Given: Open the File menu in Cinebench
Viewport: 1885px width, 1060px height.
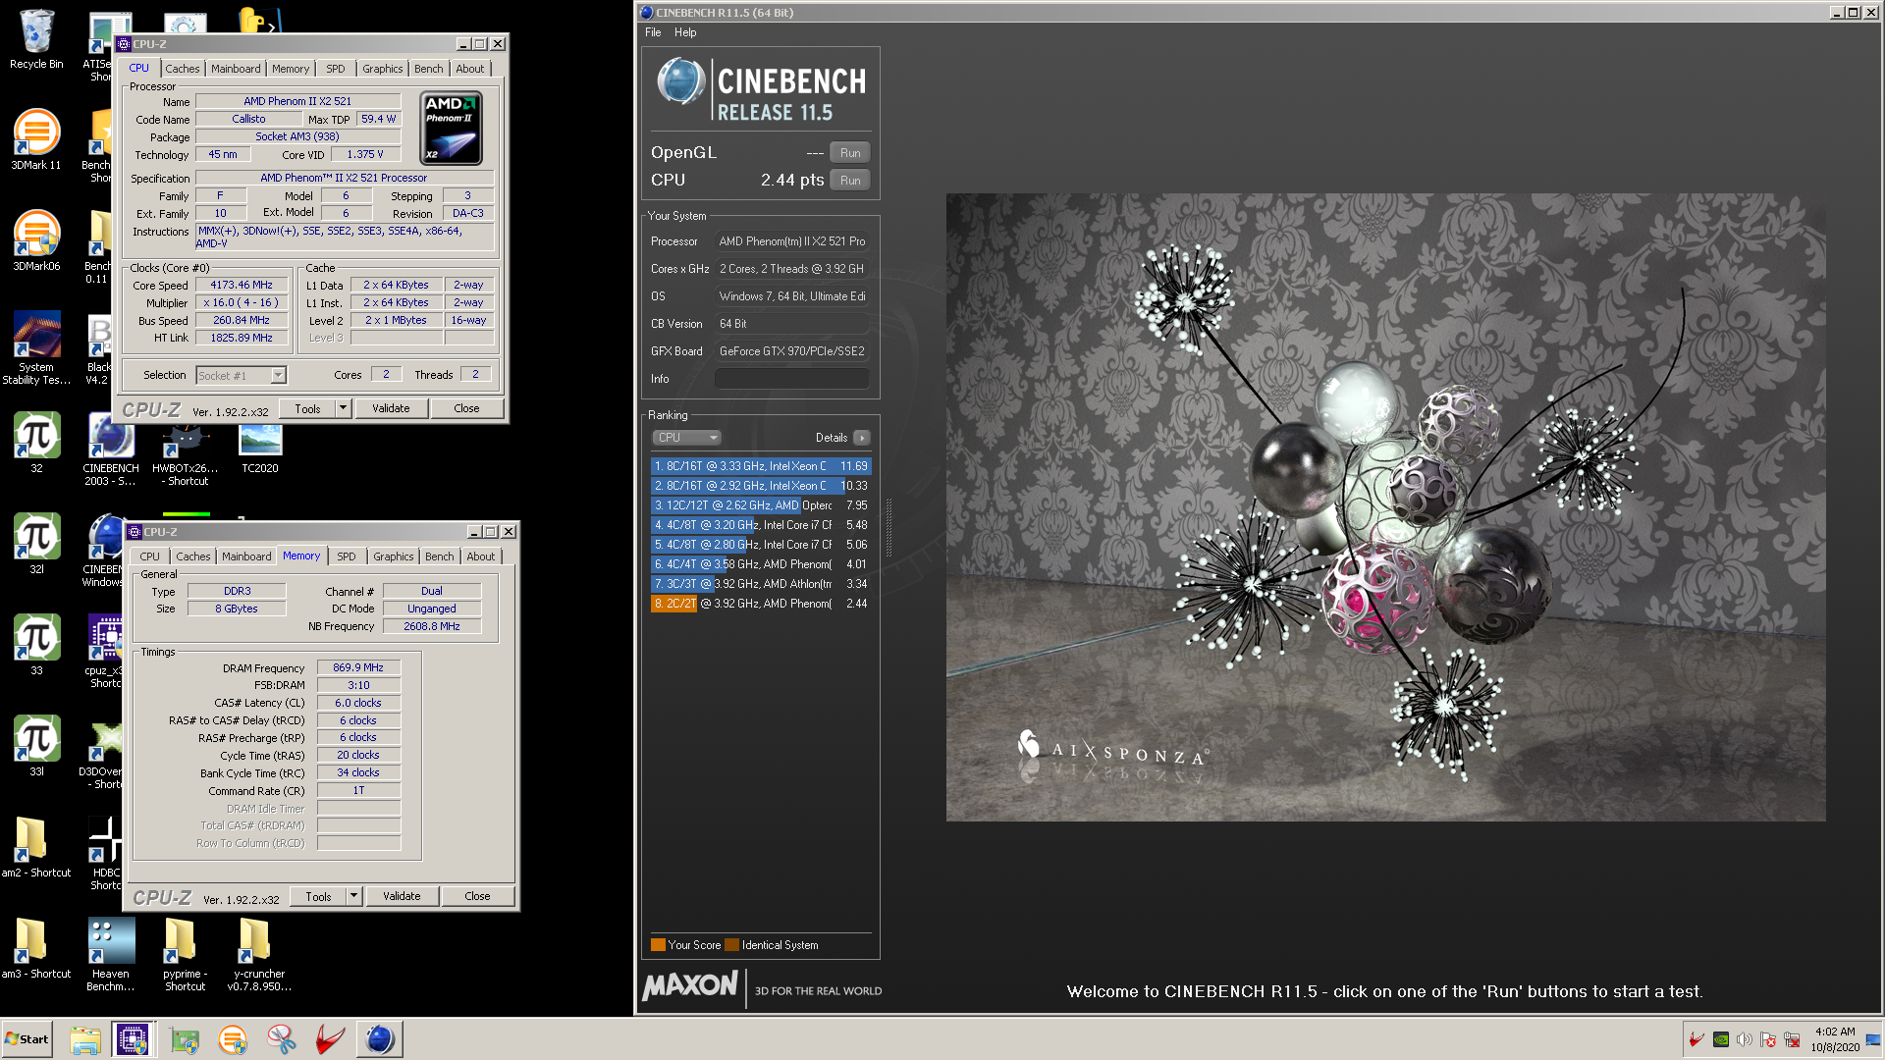Looking at the screenshot, I should (x=653, y=32).
